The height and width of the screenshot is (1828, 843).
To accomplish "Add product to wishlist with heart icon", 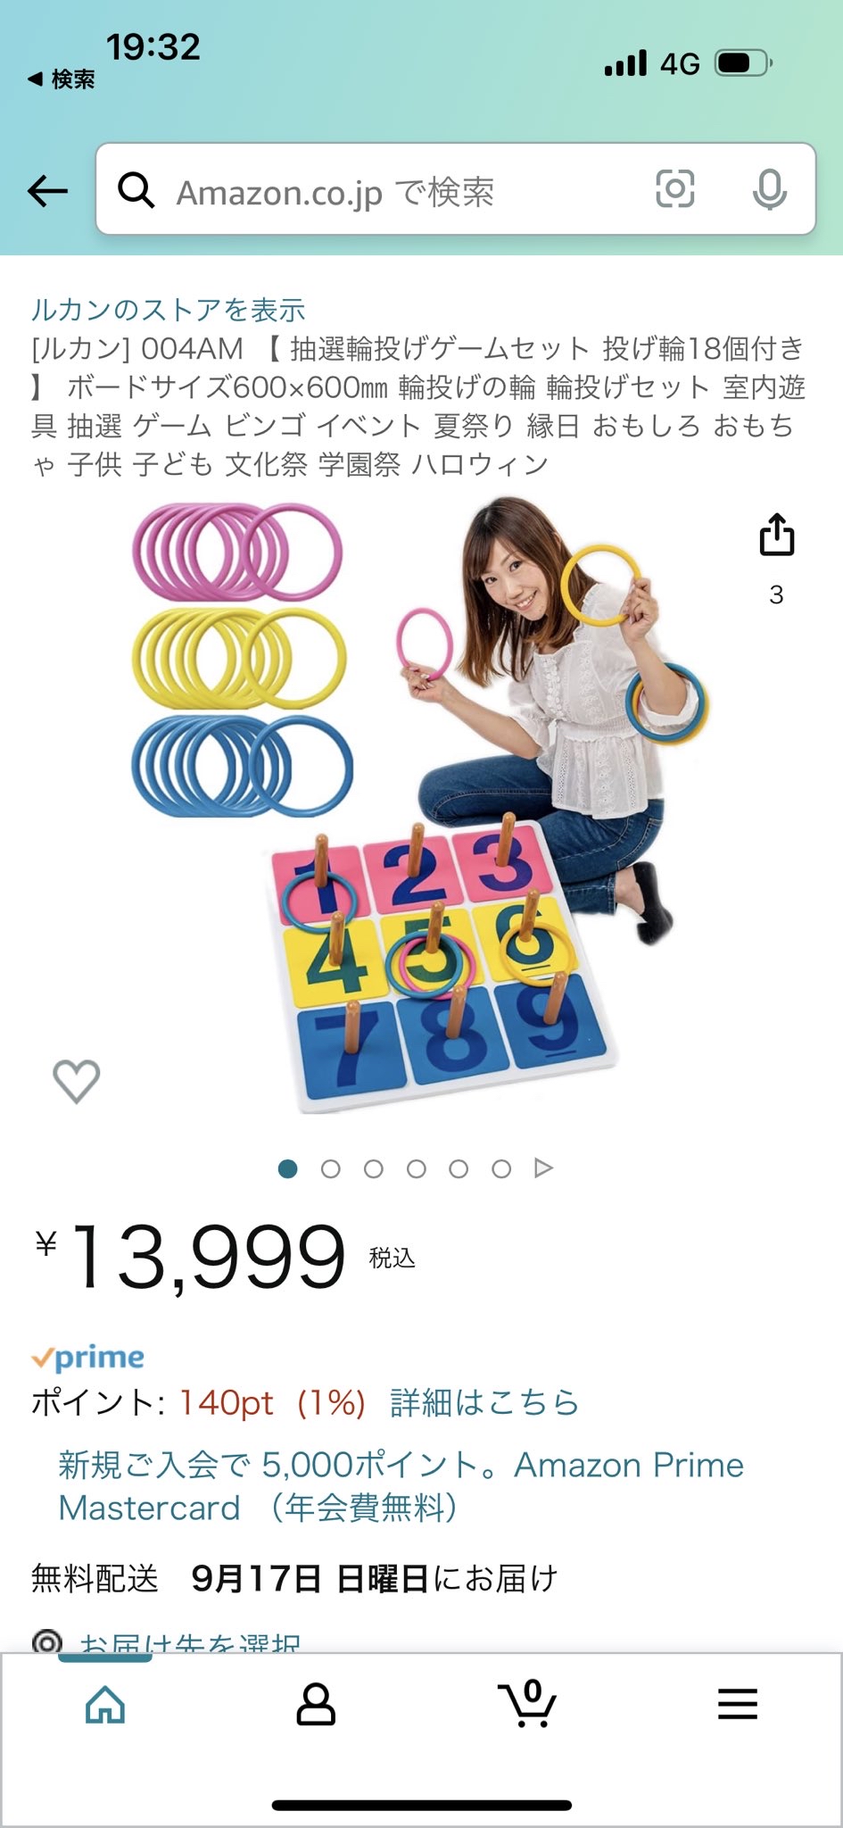I will tap(77, 1081).
